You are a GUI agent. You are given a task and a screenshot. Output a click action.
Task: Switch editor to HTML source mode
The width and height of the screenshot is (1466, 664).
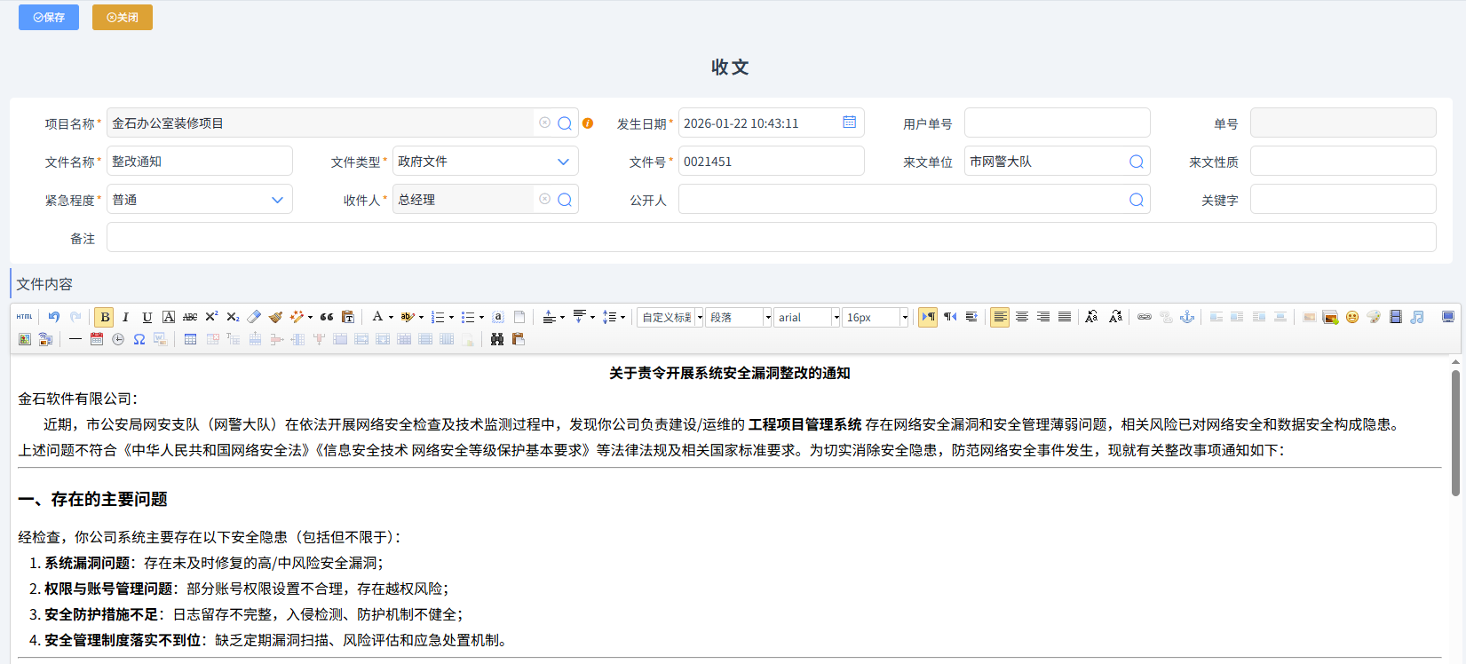[x=25, y=317]
